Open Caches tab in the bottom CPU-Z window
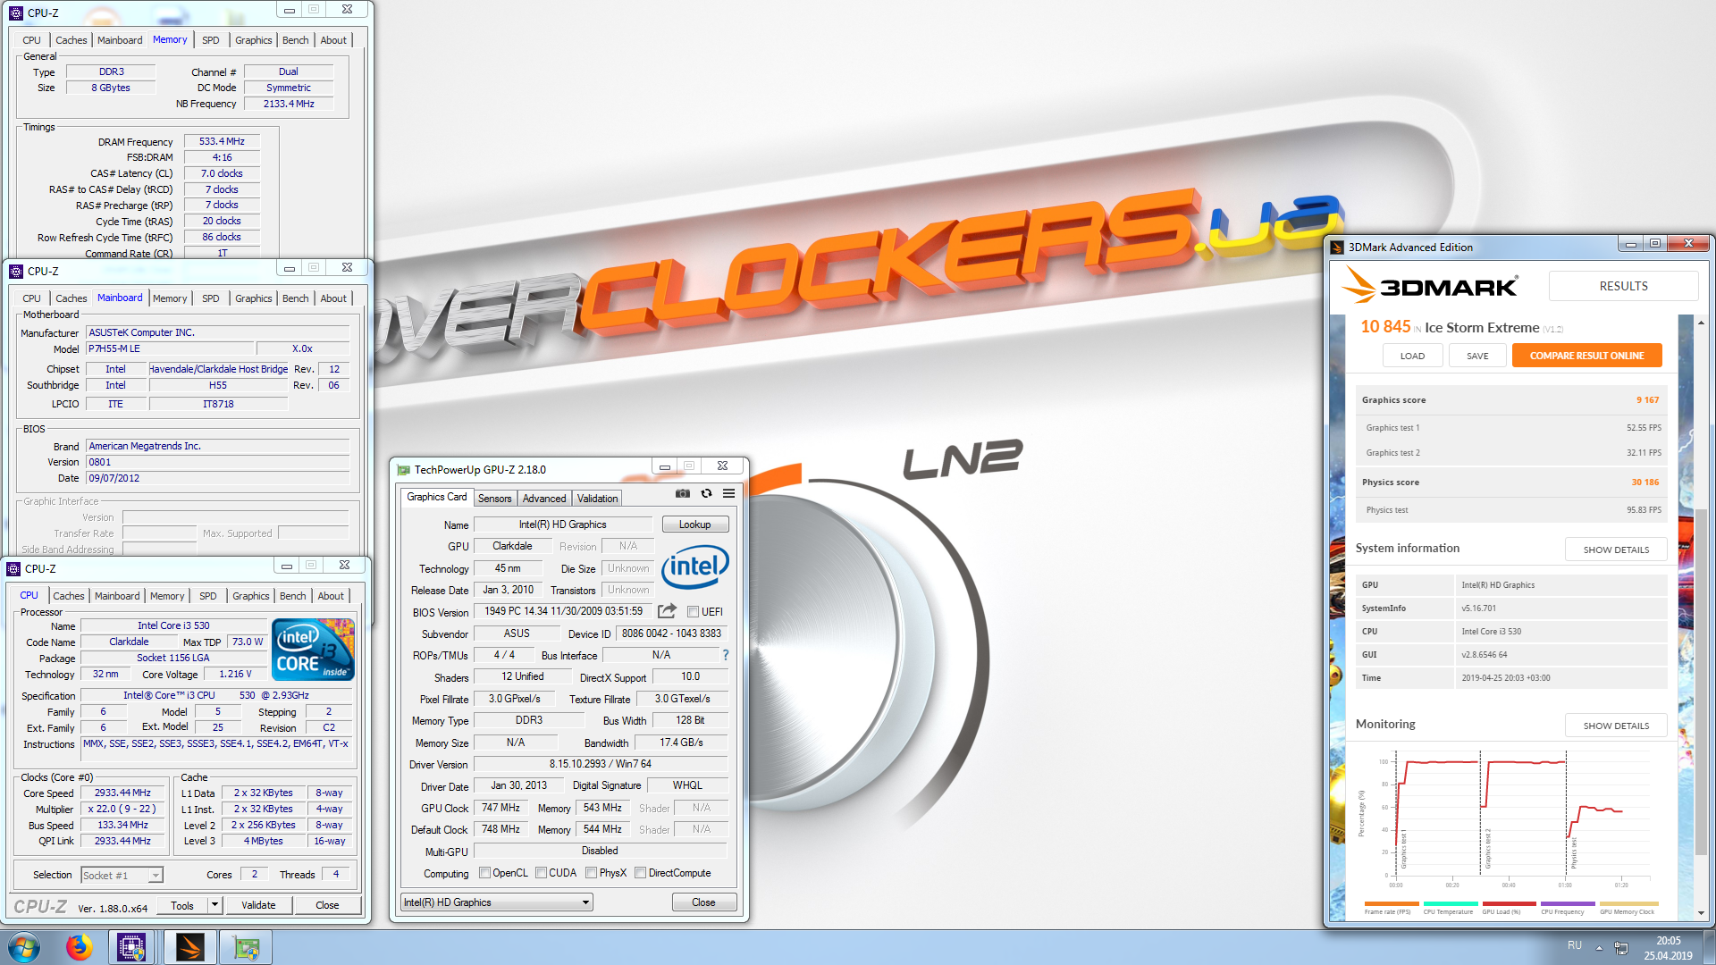 pos(68,596)
